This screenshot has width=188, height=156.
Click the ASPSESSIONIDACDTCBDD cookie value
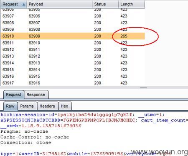[x=99, y=120]
